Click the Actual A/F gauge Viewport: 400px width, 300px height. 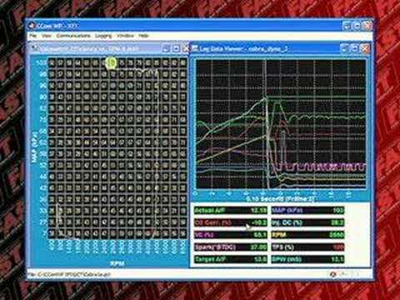tap(231, 210)
